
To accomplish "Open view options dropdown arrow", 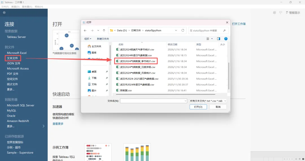I will click(x=212, y=39).
